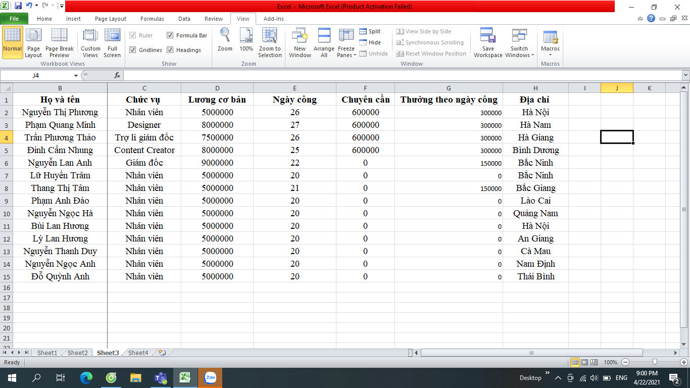Switch to Full Screen view
This screenshot has height=388, width=690.
(112, 42)
